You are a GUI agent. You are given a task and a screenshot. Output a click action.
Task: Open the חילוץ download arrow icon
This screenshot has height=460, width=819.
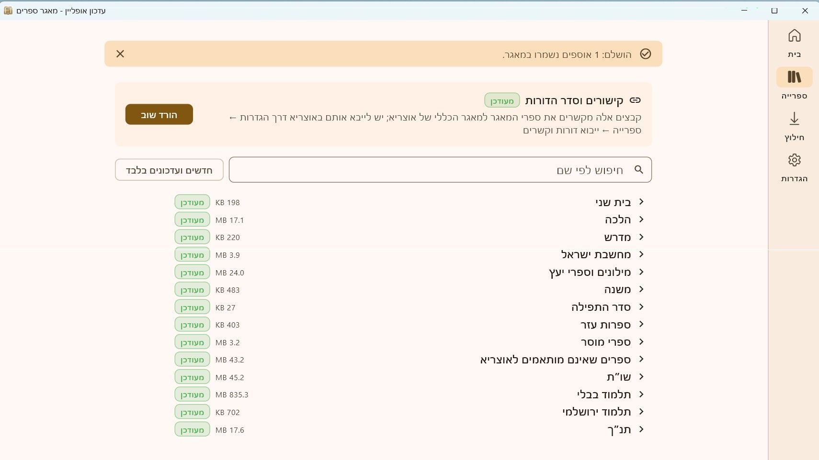point(794,119)
